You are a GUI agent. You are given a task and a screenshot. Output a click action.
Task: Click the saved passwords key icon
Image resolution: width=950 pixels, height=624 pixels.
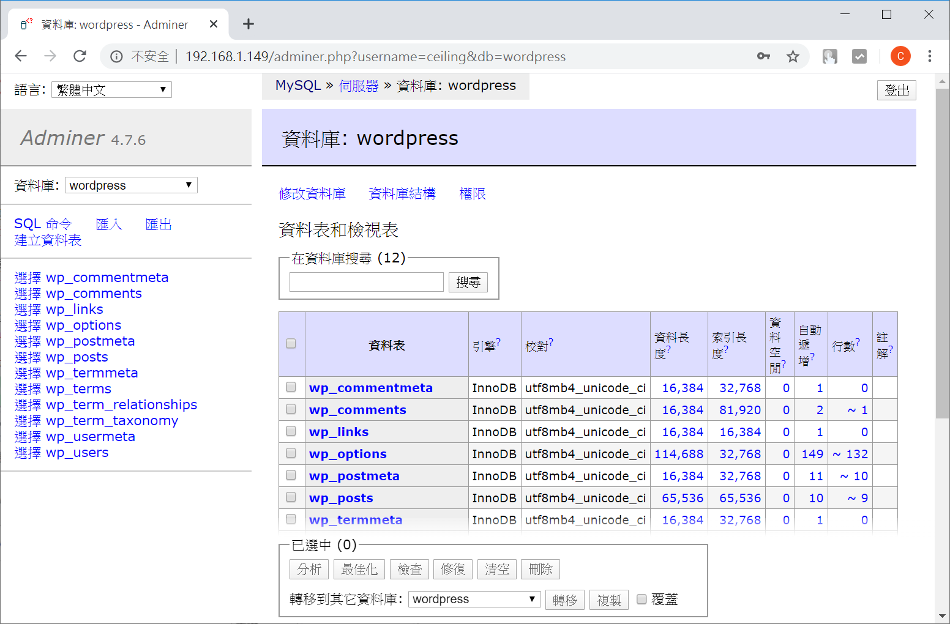[763, 56]
